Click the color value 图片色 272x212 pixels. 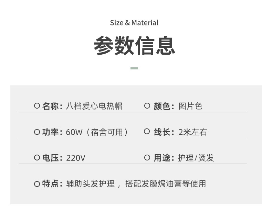click(x=190, y=106)
